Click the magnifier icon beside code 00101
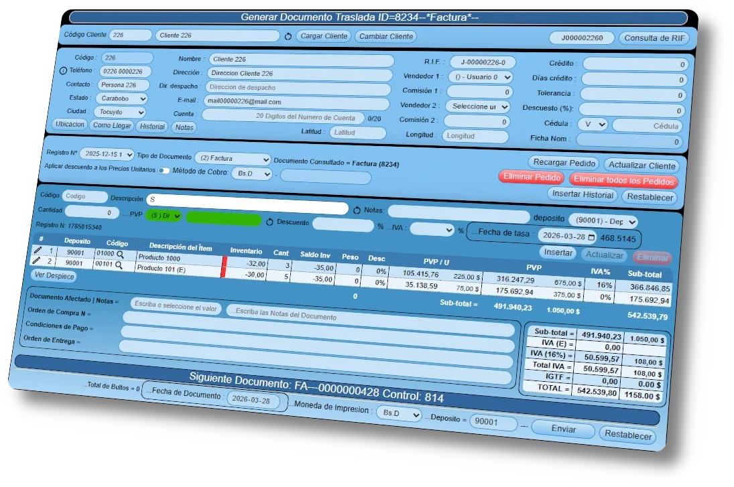This screenshot has height=487, width=734. tap(119, 265)
